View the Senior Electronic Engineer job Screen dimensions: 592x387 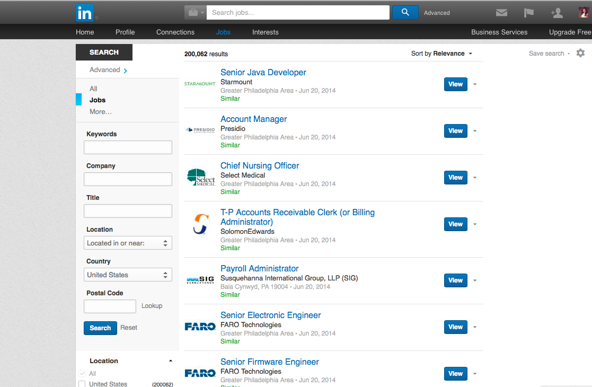(456, 327)
